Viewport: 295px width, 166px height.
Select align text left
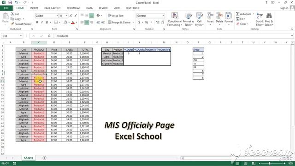point(82,23)
